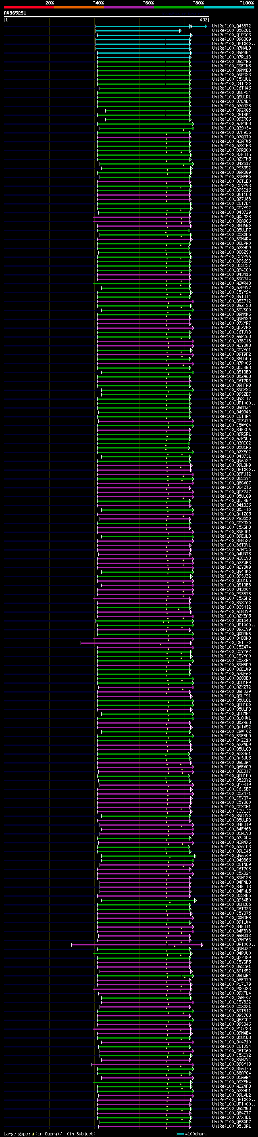The image size is (258, 1137).
Task: Select the UniRef100_A2X2T2 label
Action: 231,687
